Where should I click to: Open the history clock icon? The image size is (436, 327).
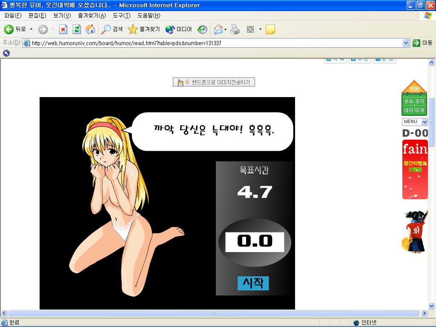202,29
